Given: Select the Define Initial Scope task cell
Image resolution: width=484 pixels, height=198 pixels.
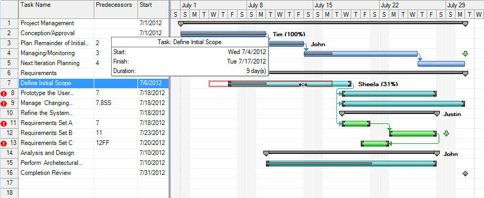Looking at the screenshot, I should pyautogui.click(x=56, y=83).
